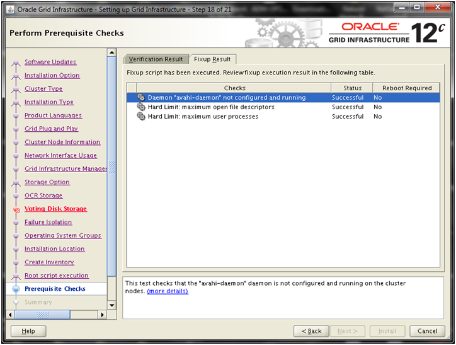Click the Next button
The image size is (456, 345).
click(347, 331)
